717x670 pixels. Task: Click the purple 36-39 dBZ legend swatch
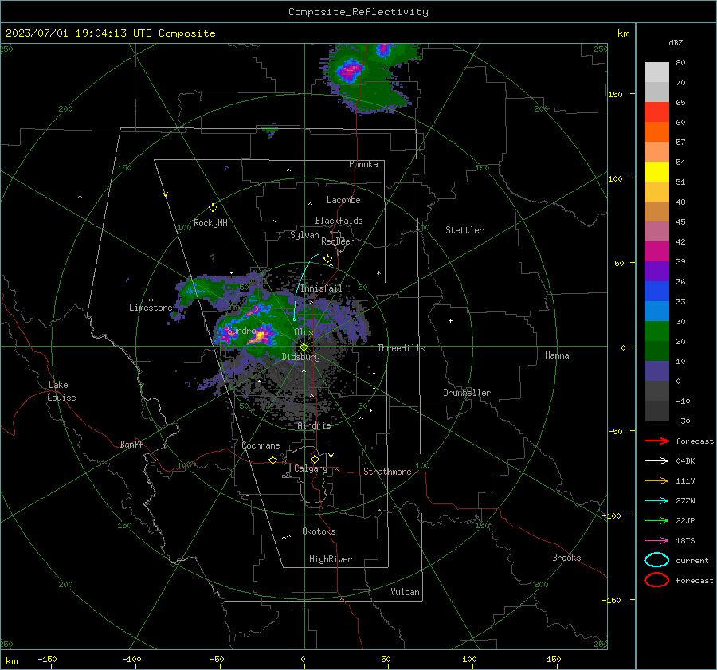(656, 271)
